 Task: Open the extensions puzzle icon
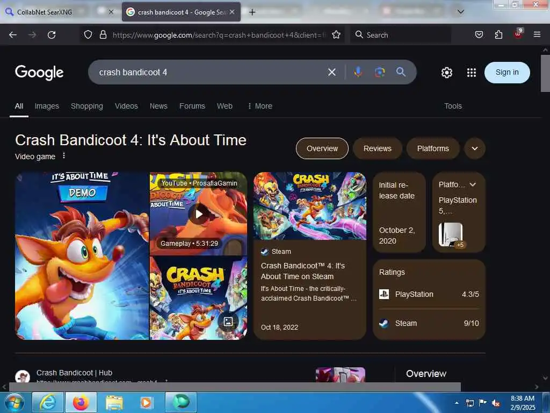(x=498, y=35)
